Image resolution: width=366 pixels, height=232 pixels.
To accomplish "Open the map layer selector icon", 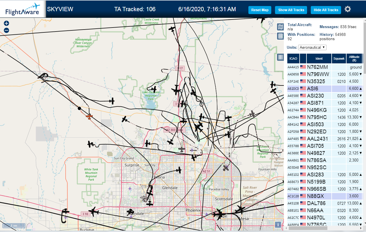I will 280,27.
